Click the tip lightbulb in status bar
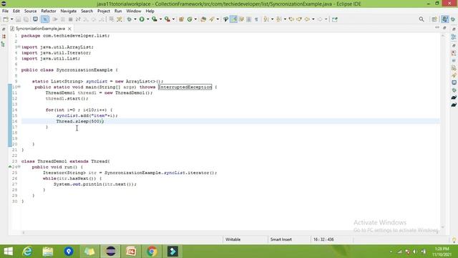Screen dimensions: 458x258 (454, 240)
